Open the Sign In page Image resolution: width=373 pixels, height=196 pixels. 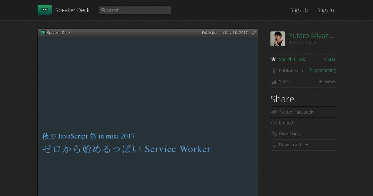click(x=325, y=10)
